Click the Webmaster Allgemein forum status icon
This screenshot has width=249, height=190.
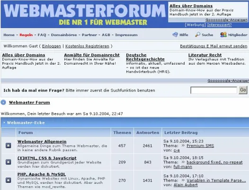[9, 145]
